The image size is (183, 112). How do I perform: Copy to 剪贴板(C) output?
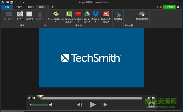tap(40, 16)
